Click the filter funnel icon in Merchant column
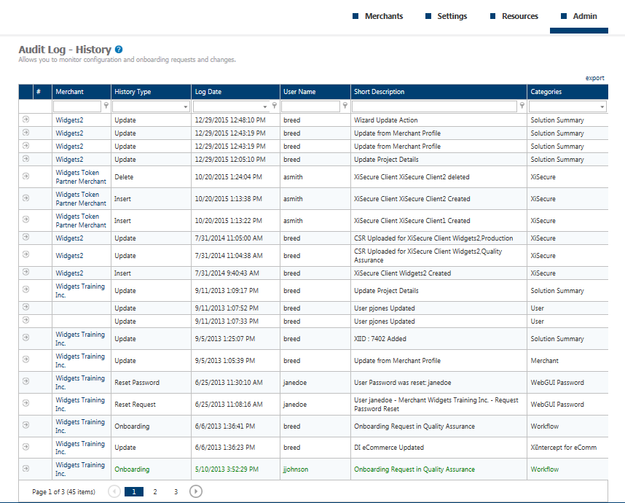Image resolution: width=625 pixels, height=503 pixels. (106, 106)
